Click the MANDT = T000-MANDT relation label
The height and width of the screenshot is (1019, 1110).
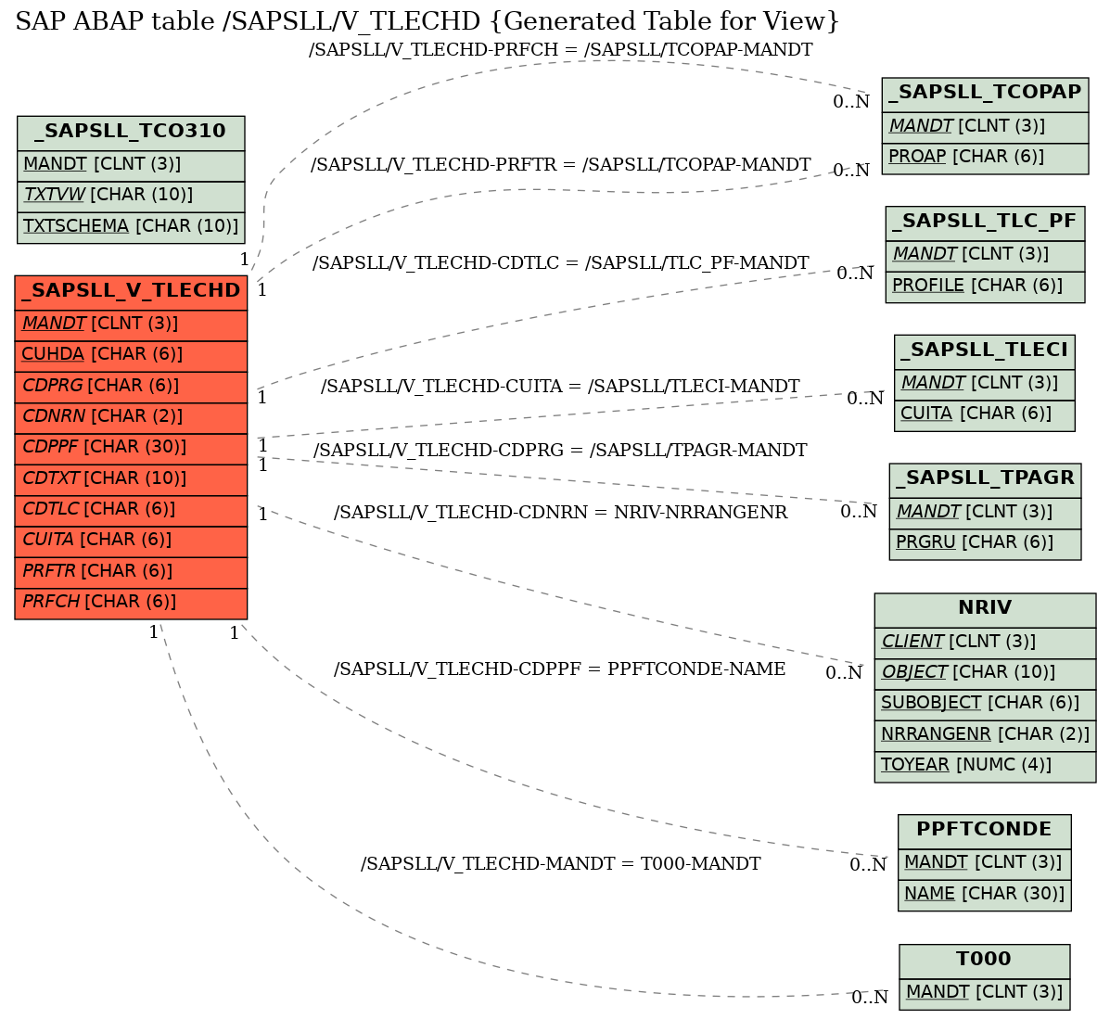point(561,865)
